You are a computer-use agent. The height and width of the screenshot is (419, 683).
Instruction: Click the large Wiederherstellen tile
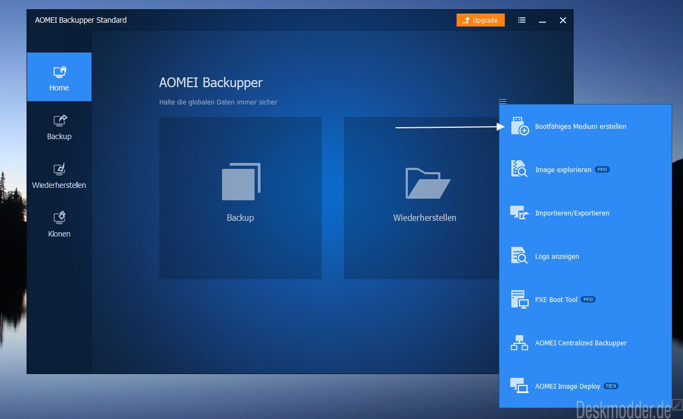click(x=421, y=198)
